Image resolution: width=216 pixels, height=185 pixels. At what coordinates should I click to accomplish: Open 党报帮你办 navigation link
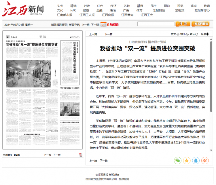pyautogui.click(x=202, y=10)
